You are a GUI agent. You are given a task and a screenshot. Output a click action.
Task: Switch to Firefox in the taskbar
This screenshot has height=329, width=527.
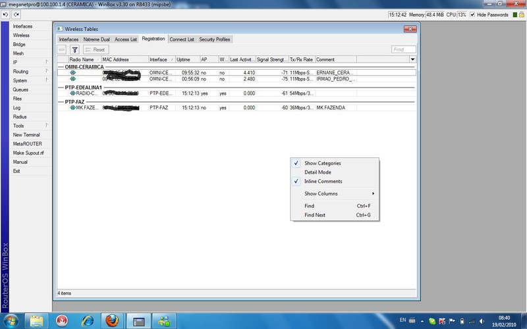(112, 321)
